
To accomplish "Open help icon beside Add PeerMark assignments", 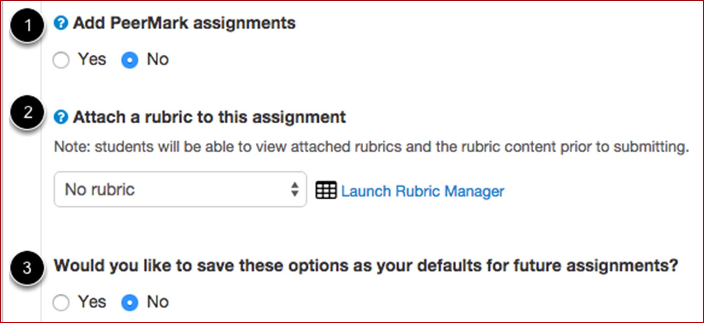I will click(61, 23).
